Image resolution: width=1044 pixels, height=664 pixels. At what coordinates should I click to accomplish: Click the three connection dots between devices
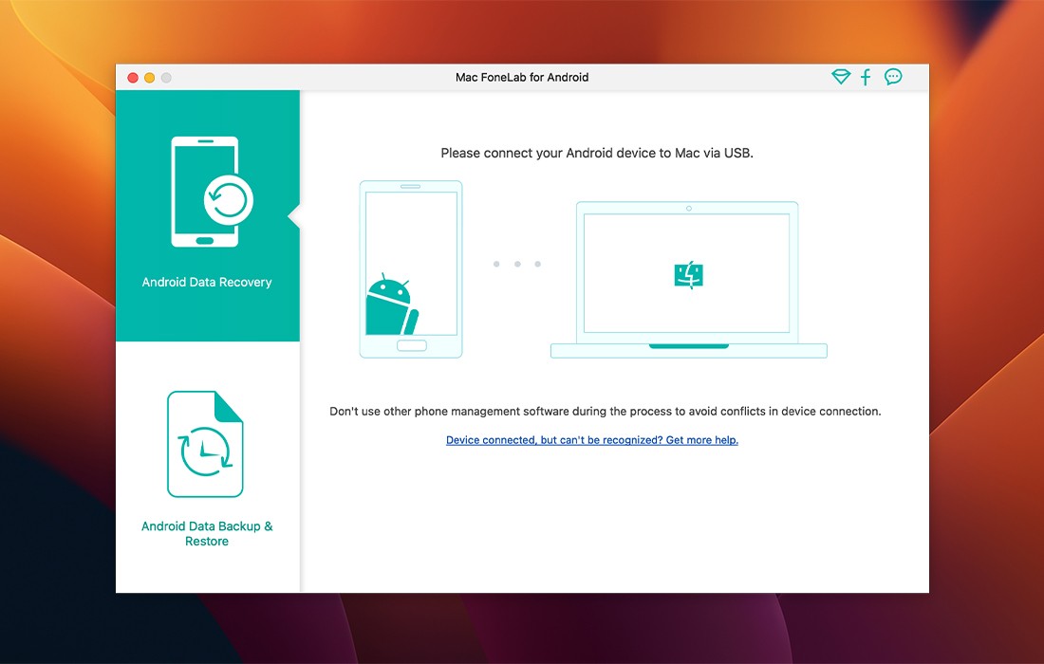[x=517, y=265]
